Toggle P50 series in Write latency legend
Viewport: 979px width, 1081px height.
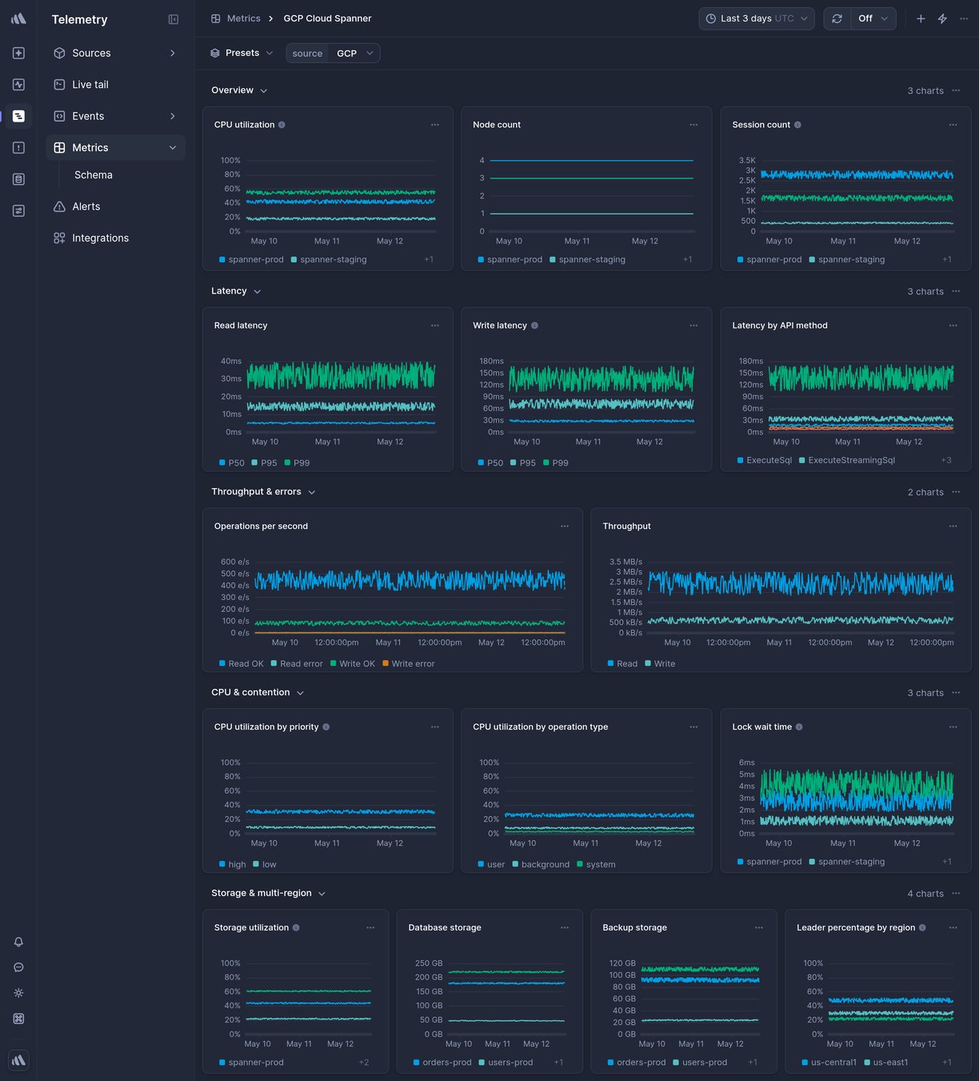[x=490, y=462]
